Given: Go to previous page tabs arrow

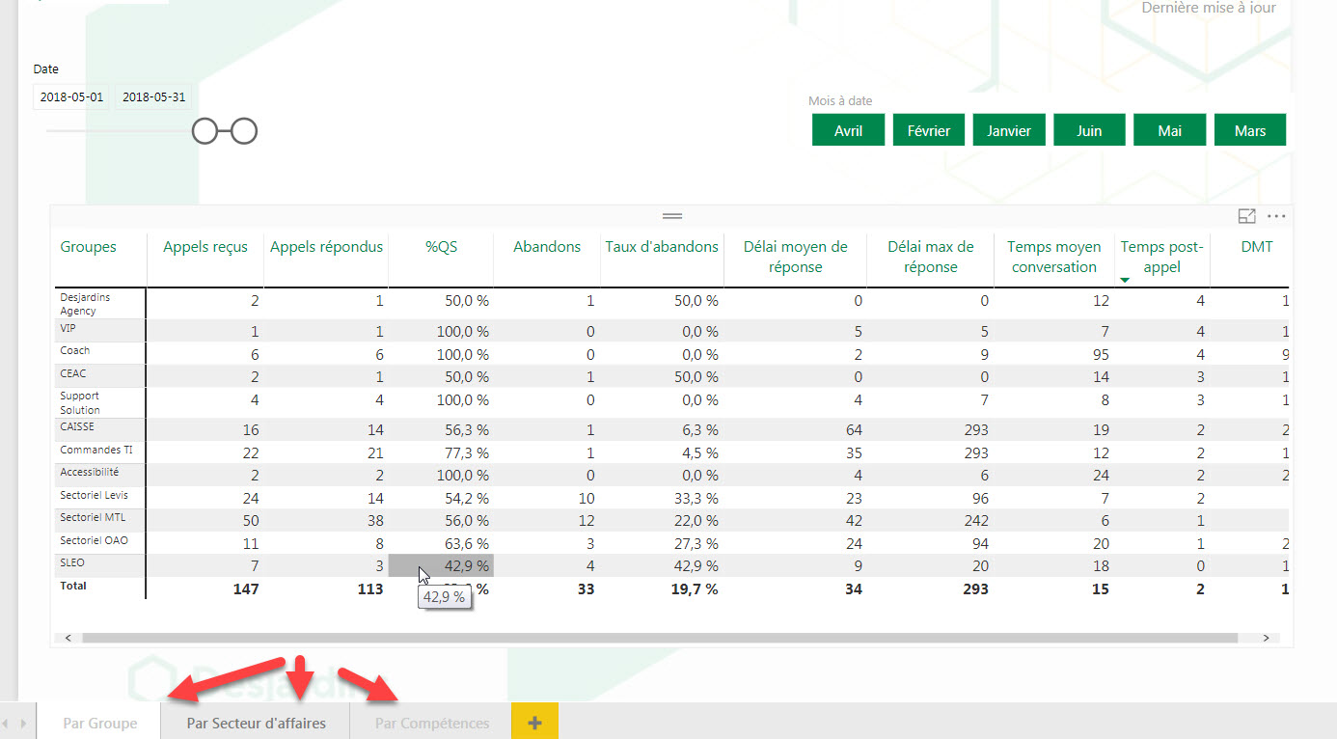Looking at the screenshot, I should 7,723.
